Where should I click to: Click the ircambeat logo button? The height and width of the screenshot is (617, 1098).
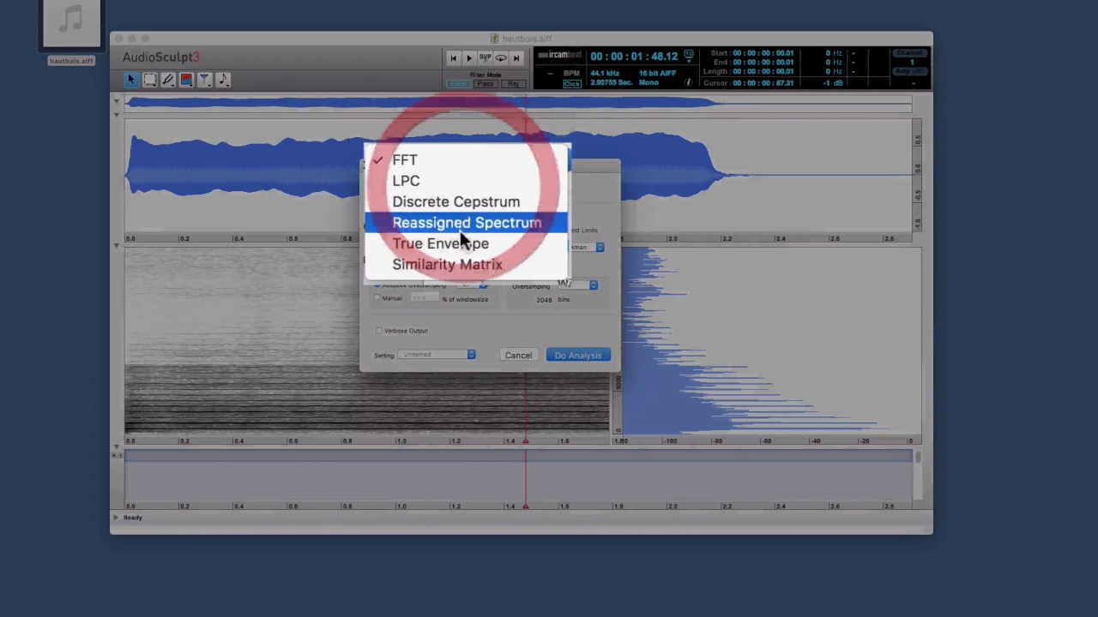click(x=559, y=56)
